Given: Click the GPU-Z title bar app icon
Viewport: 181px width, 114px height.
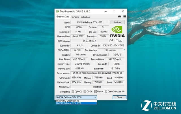Looking at the screenshot, I should point(58,11).
